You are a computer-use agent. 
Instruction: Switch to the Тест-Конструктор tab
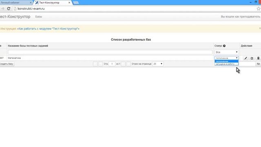coord(53,3)
